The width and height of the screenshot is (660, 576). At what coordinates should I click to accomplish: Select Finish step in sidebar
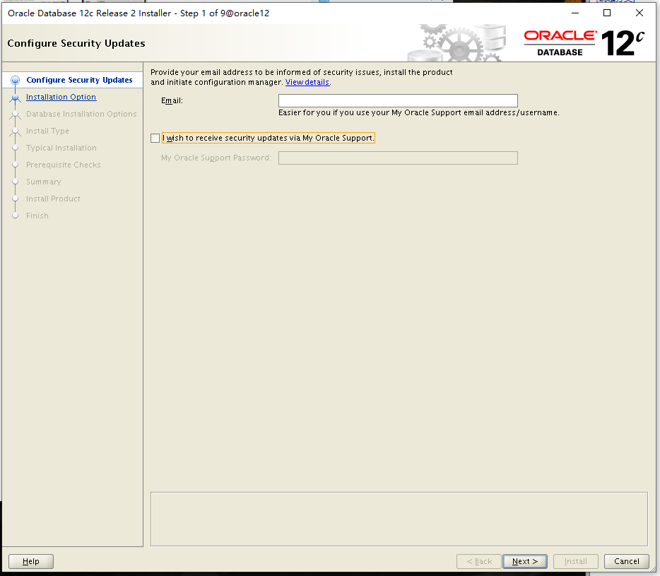click(x=37, y=216)
